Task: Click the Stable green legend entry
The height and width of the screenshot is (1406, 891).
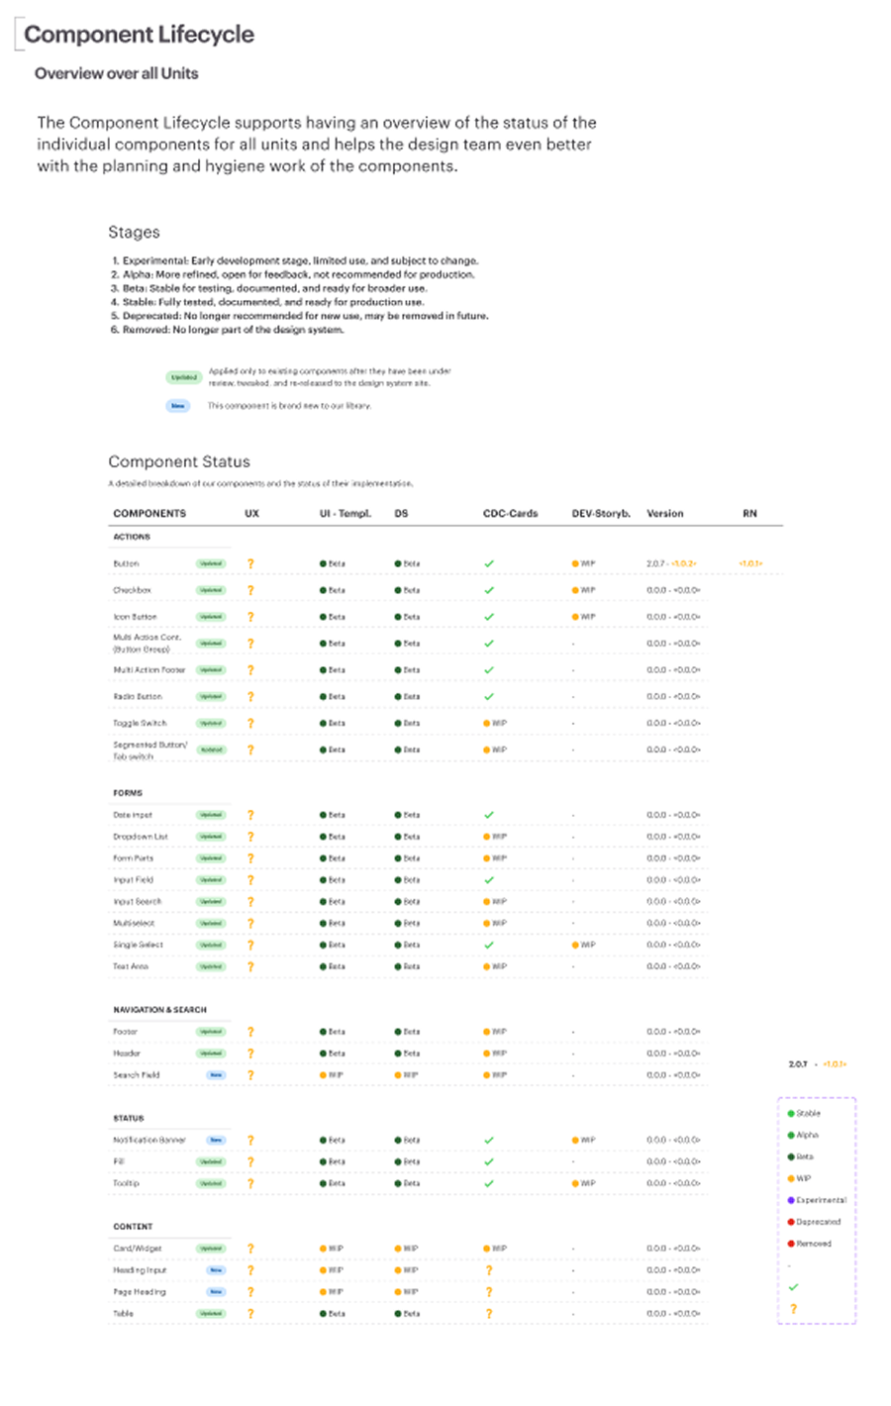Action: click(x=804, y=1114)
